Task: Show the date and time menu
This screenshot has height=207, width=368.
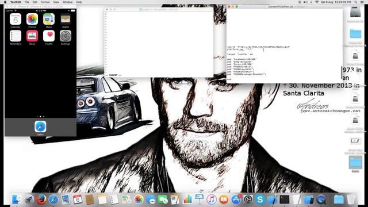Action: pos(336,2)
